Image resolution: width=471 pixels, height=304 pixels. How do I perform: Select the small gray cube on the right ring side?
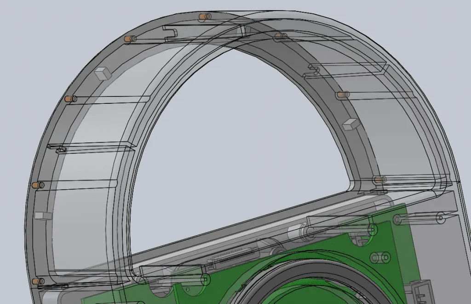click(x=350, y=124)
